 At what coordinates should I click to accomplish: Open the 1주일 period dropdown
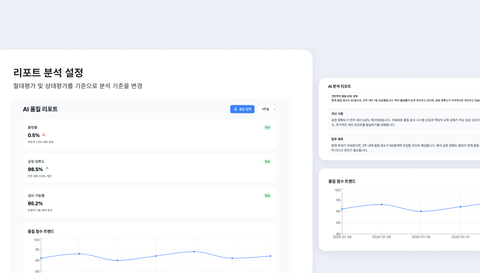coord(267,109)
